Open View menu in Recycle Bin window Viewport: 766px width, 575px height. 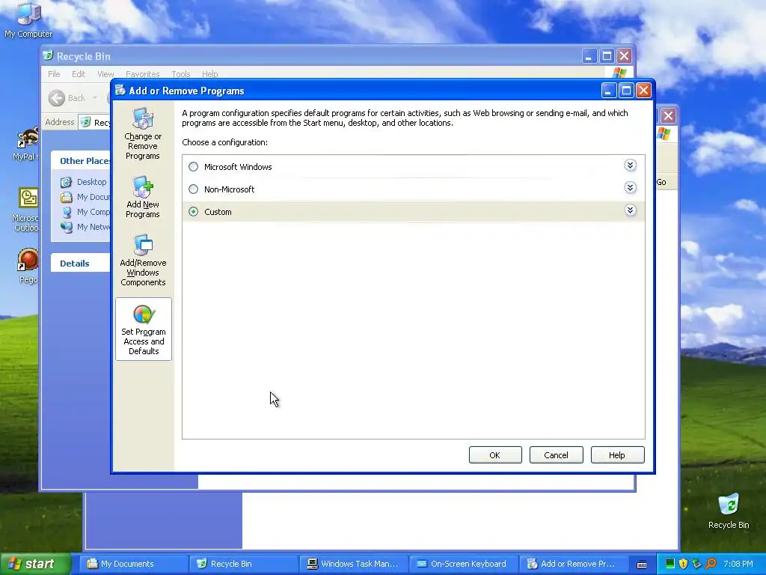click(x=105, y=74)
